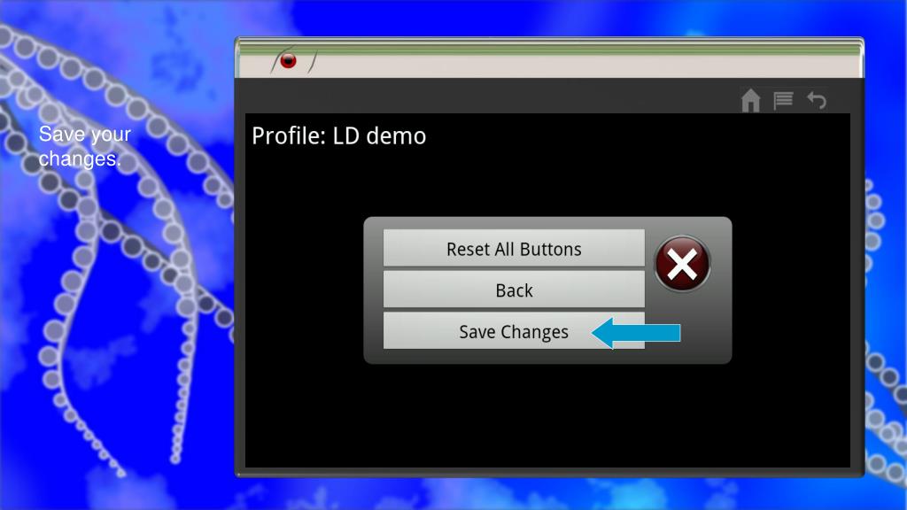Go to home with the house icon
Image resolution: width=907 pixels, height=510 pixels.
(x=751, y=101)
